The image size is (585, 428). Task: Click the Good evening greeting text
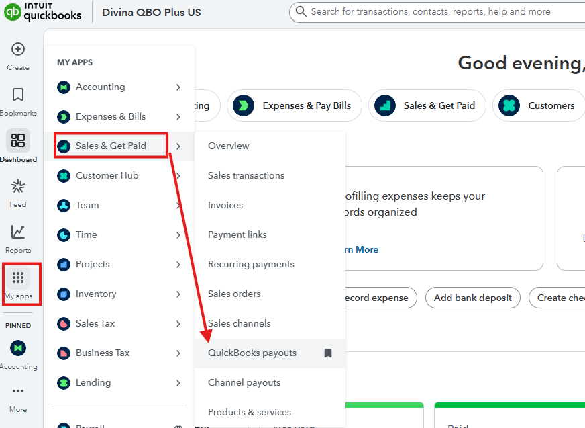click(x=521, y=63)
